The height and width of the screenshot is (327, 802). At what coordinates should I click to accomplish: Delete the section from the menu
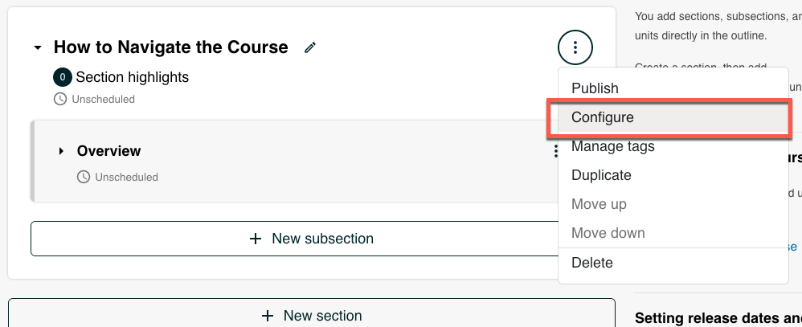(591, 263)
